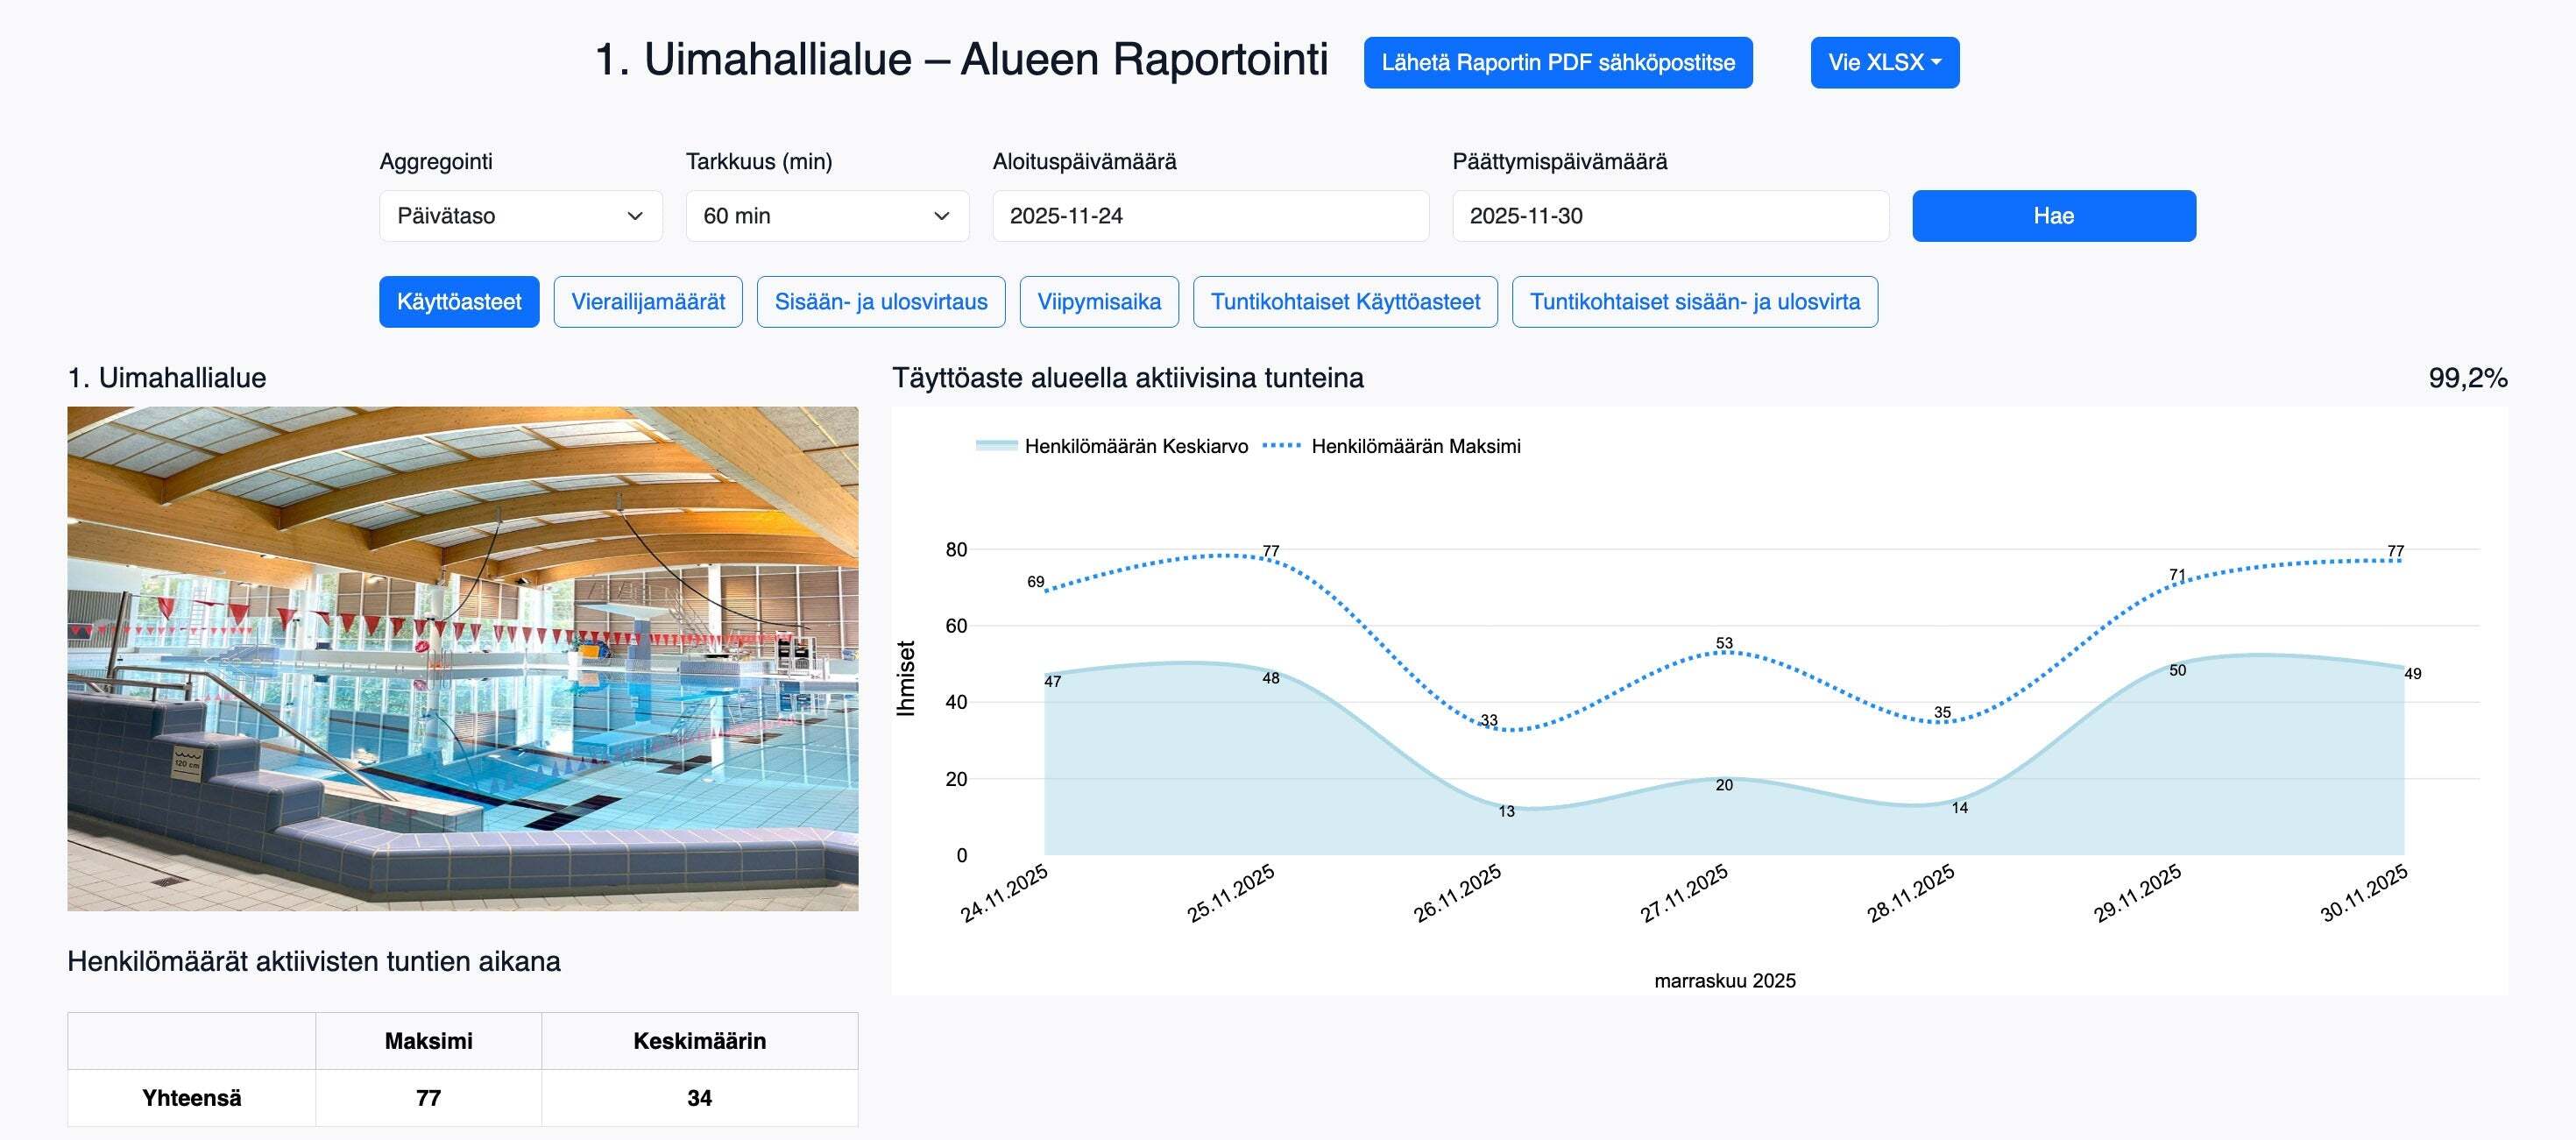
Task: Click the Hae search button
Action: tap(2053, 216)
